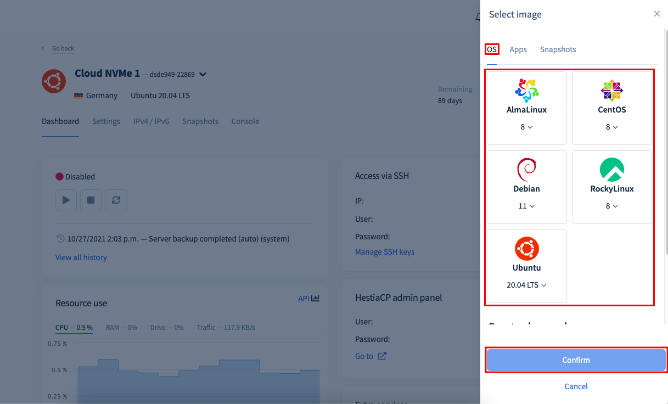Open the server Snapshots tab
This screenshot has height=404, width=668.
click(200, 121)
